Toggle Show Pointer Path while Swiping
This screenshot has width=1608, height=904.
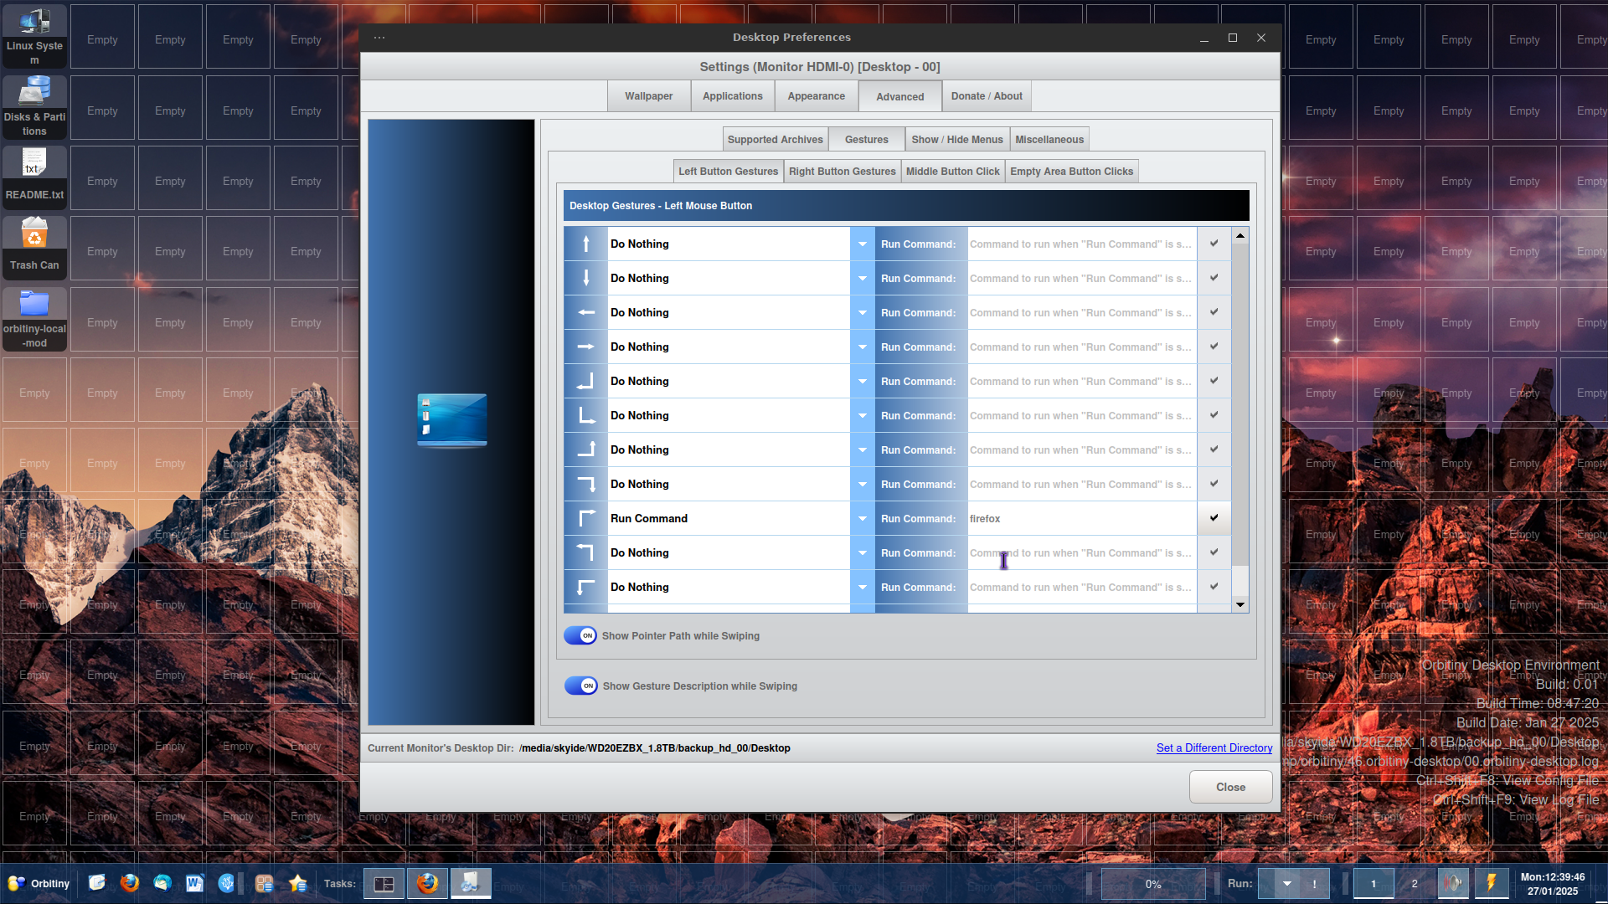tap(580, 635)
